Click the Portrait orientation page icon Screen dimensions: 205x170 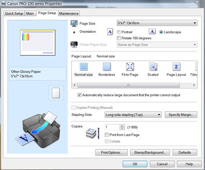pos(110,32)
